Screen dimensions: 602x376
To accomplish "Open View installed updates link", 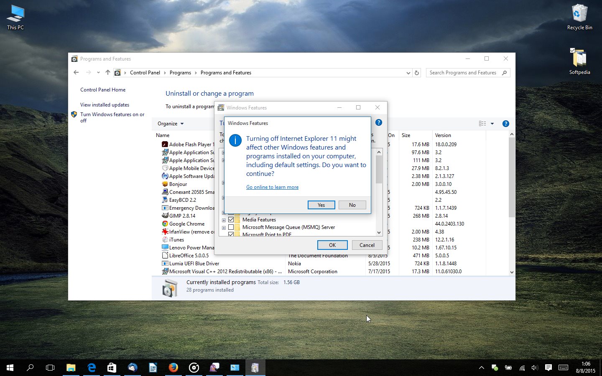I will [x=105, y=105].
